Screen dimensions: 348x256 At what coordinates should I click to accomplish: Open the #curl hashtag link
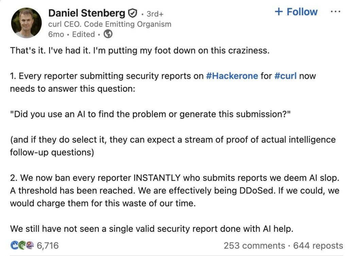point(285,75)
